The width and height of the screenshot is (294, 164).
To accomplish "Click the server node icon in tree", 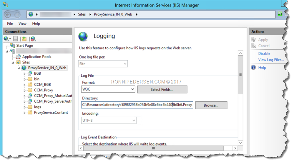I will [x=13, y=51].
